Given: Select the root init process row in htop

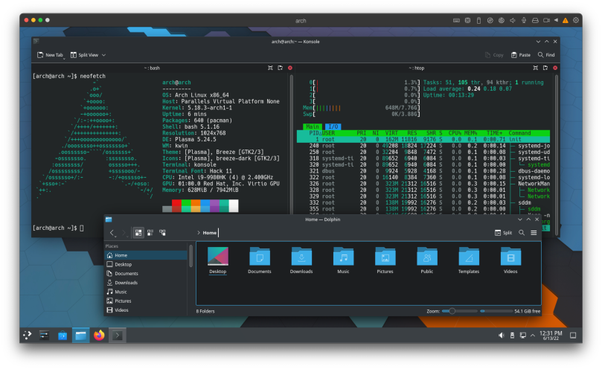Looking at the screenshot, I should point(423,139).
